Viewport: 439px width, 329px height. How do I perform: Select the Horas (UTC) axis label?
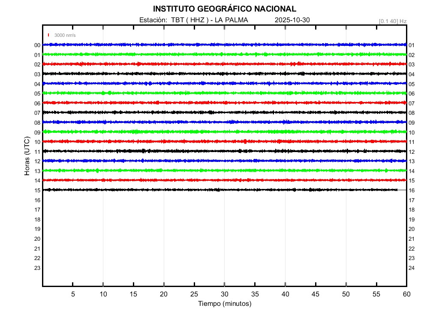27,156
